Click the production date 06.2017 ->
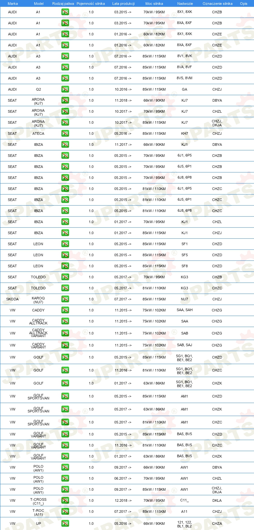Viewport: 254px width, 530px height. pyautogui.click(x=123, y=478)
